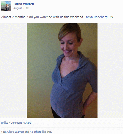This screenshot has width=123, height=134.
Task: Open the tagged Tanya Roneberg profile link
Action: 96,17
